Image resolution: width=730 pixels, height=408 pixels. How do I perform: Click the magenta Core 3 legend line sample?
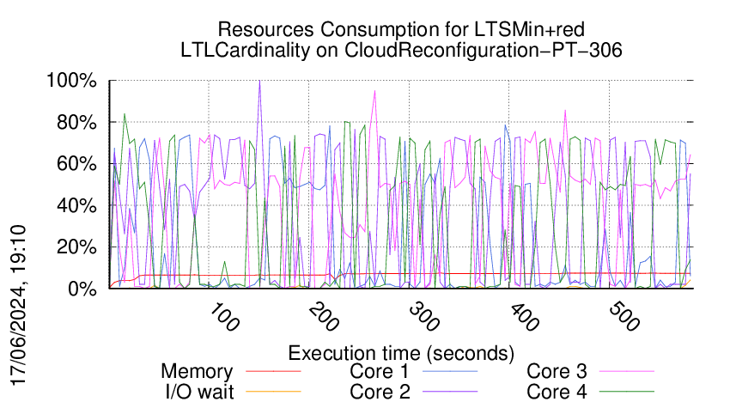(627, 372)
